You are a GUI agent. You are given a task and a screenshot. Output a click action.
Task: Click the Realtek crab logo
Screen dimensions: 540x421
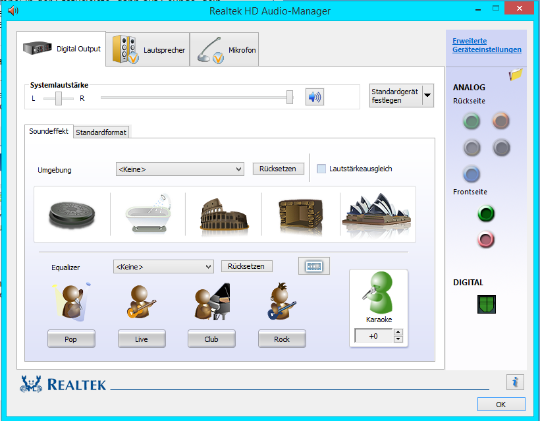click(31, 384)
